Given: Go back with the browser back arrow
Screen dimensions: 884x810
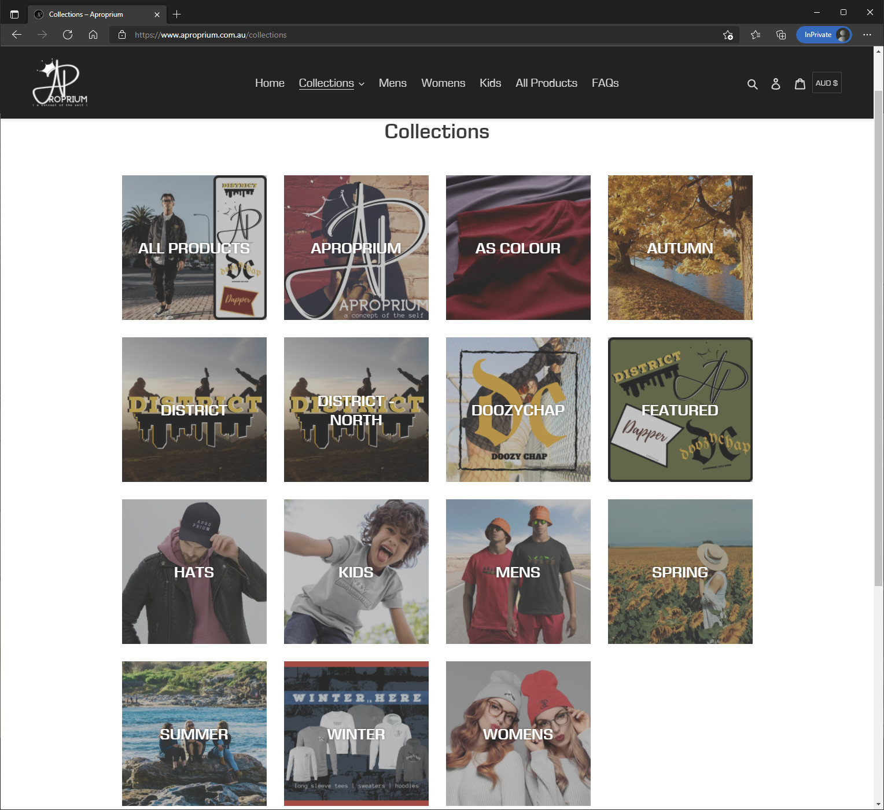Looking at the screenshot, I should (17, 35).
